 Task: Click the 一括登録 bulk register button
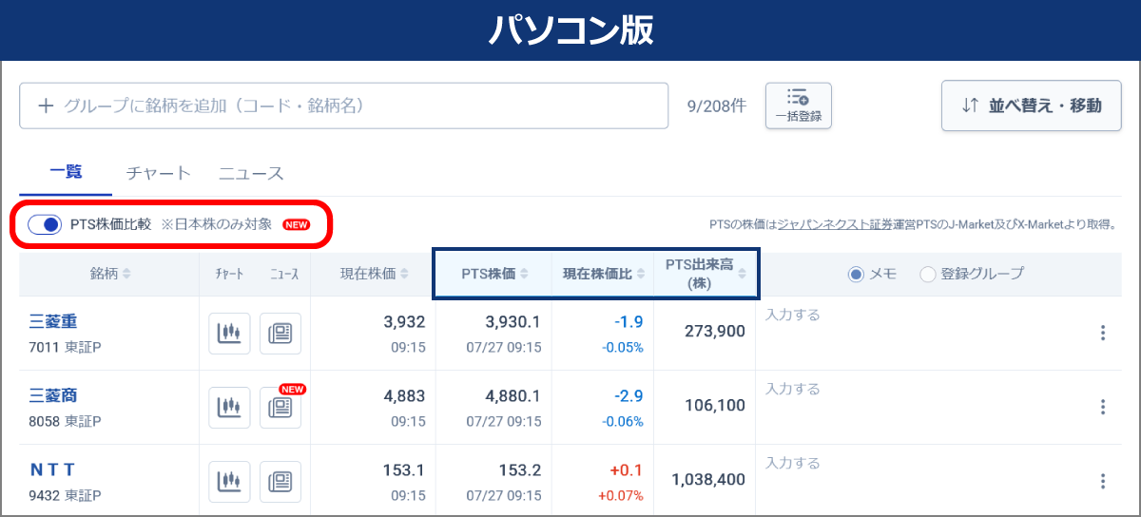[799, 105]
